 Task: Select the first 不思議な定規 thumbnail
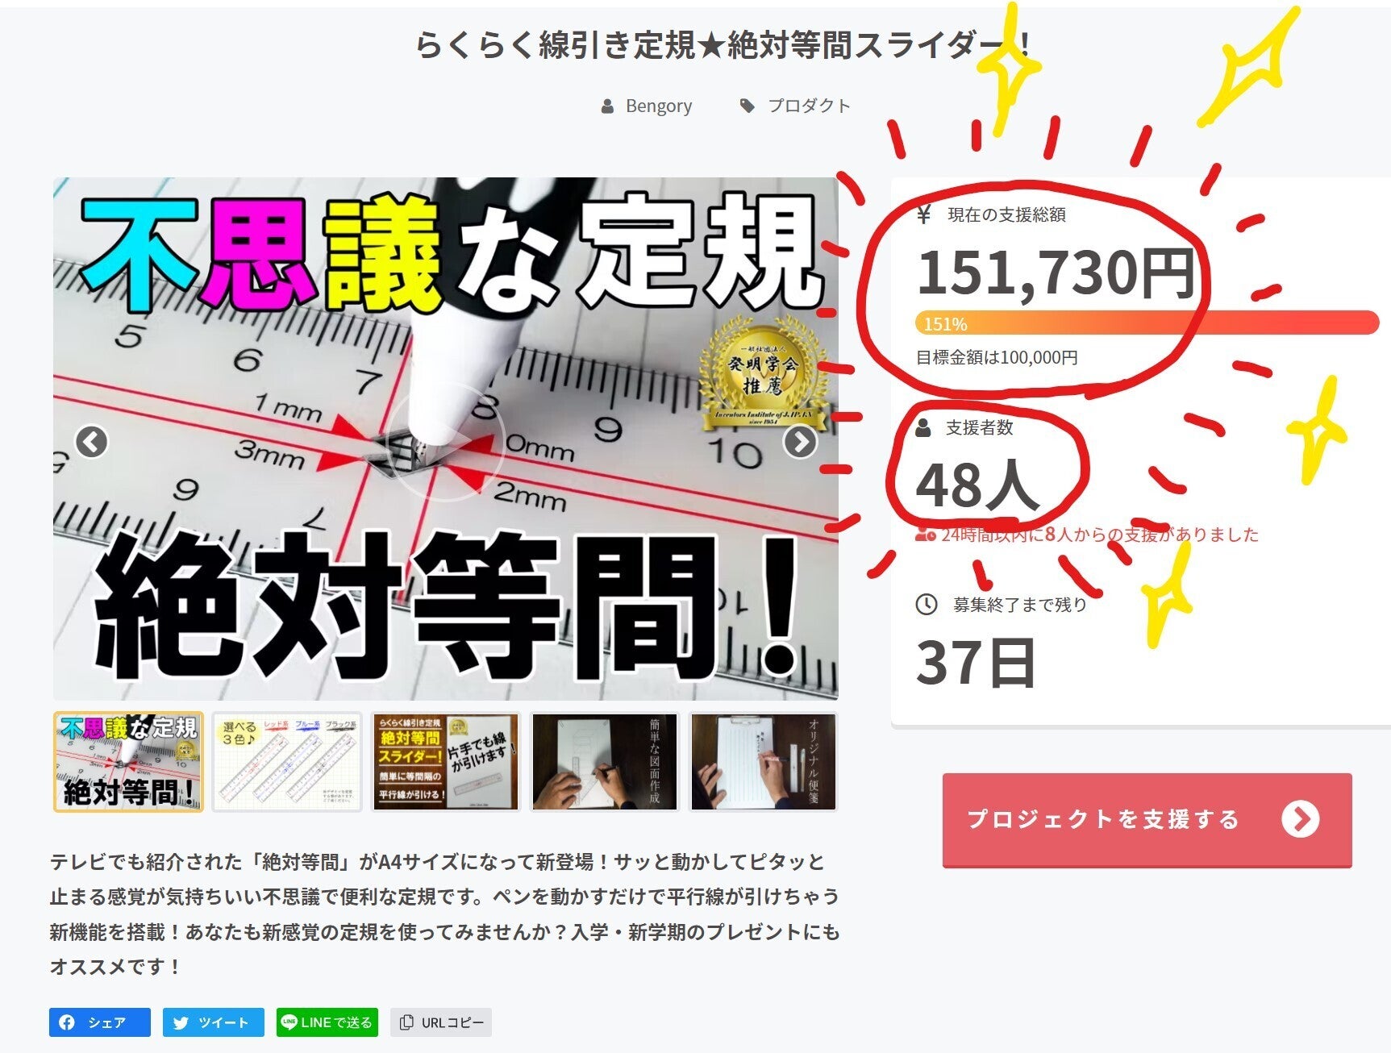click(128, 762)
